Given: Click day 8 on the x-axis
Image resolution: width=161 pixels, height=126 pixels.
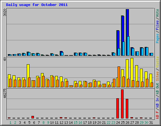Looking at the screenshot, I should 43,123.
